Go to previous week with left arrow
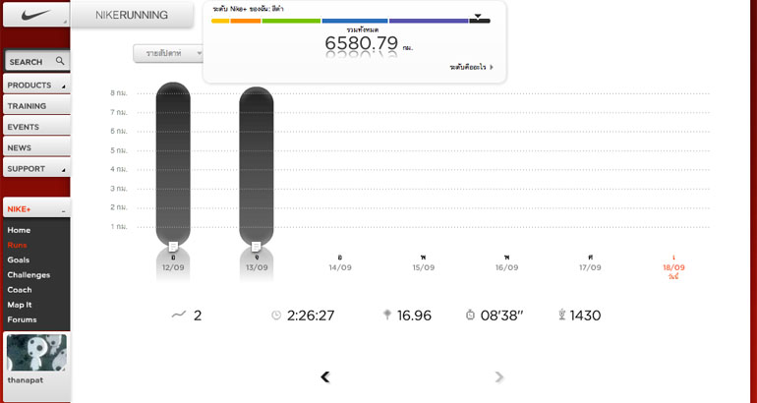The image size is (757, 403). click(x=325, y=376)
